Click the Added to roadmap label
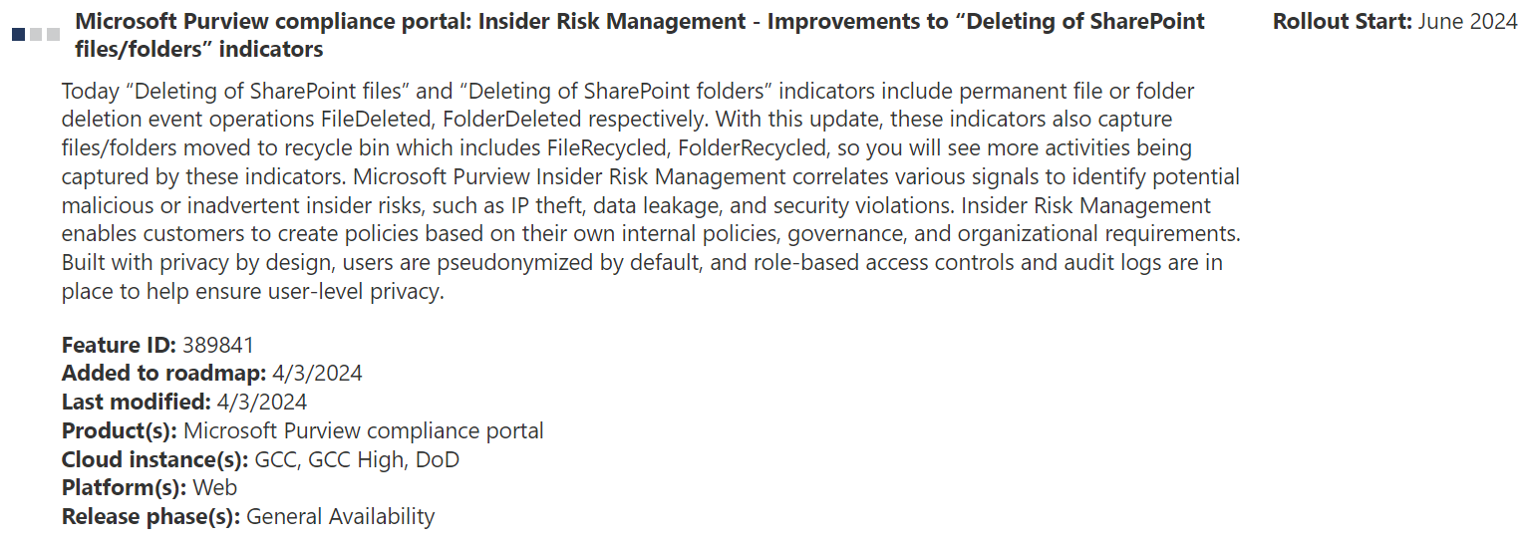The height and width of the screenshot is (546, 1527). click(x=163, y=374)
